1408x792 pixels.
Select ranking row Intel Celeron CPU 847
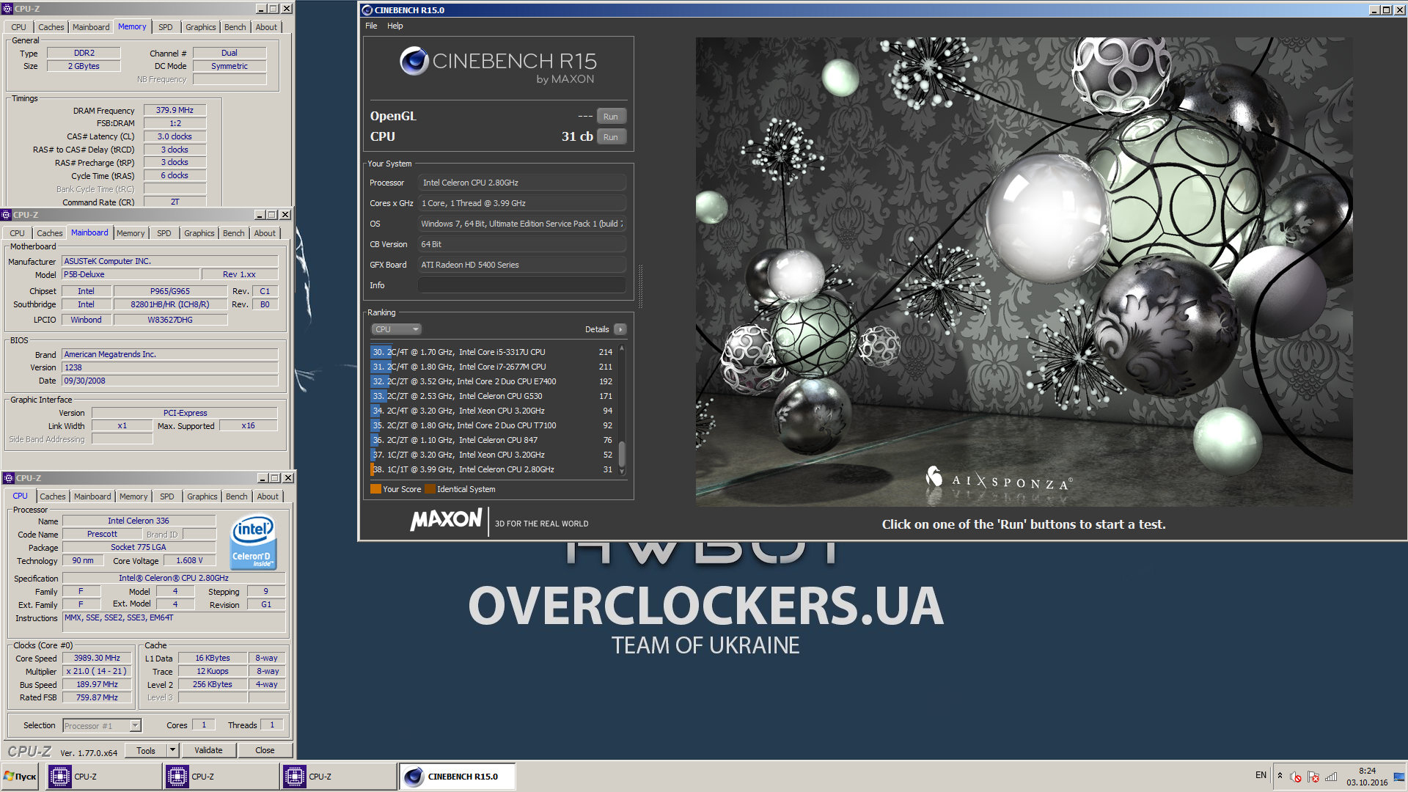(x=492, y=440)
